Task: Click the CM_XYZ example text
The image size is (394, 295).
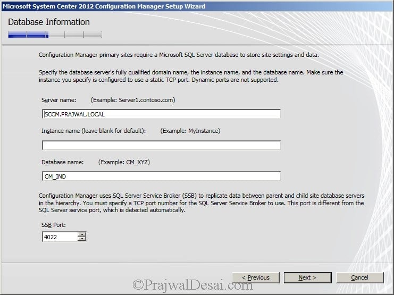Action: pos(124,162)
